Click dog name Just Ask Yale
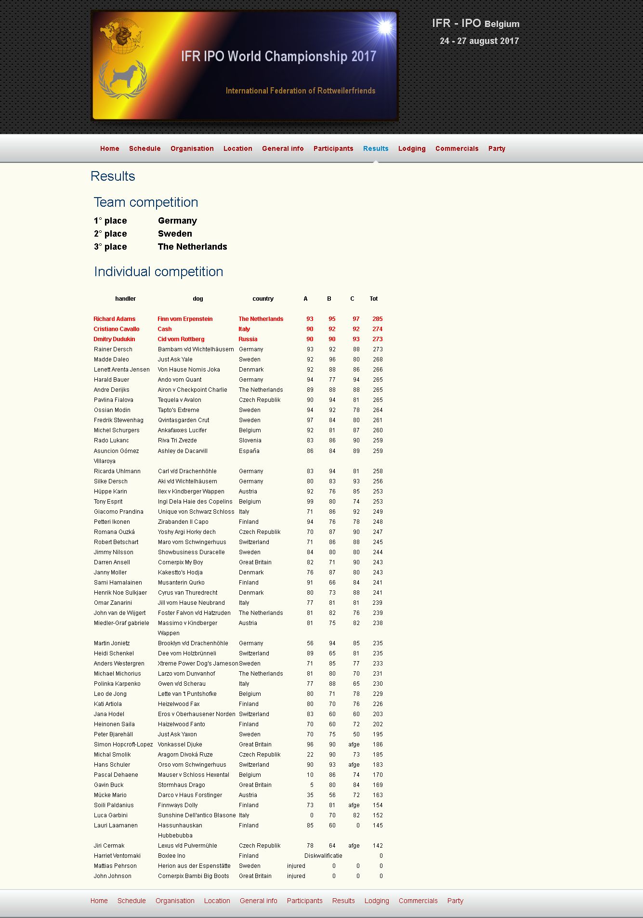Screen dimensions: 643x918 pyautogui.click(x=175, y=359)
